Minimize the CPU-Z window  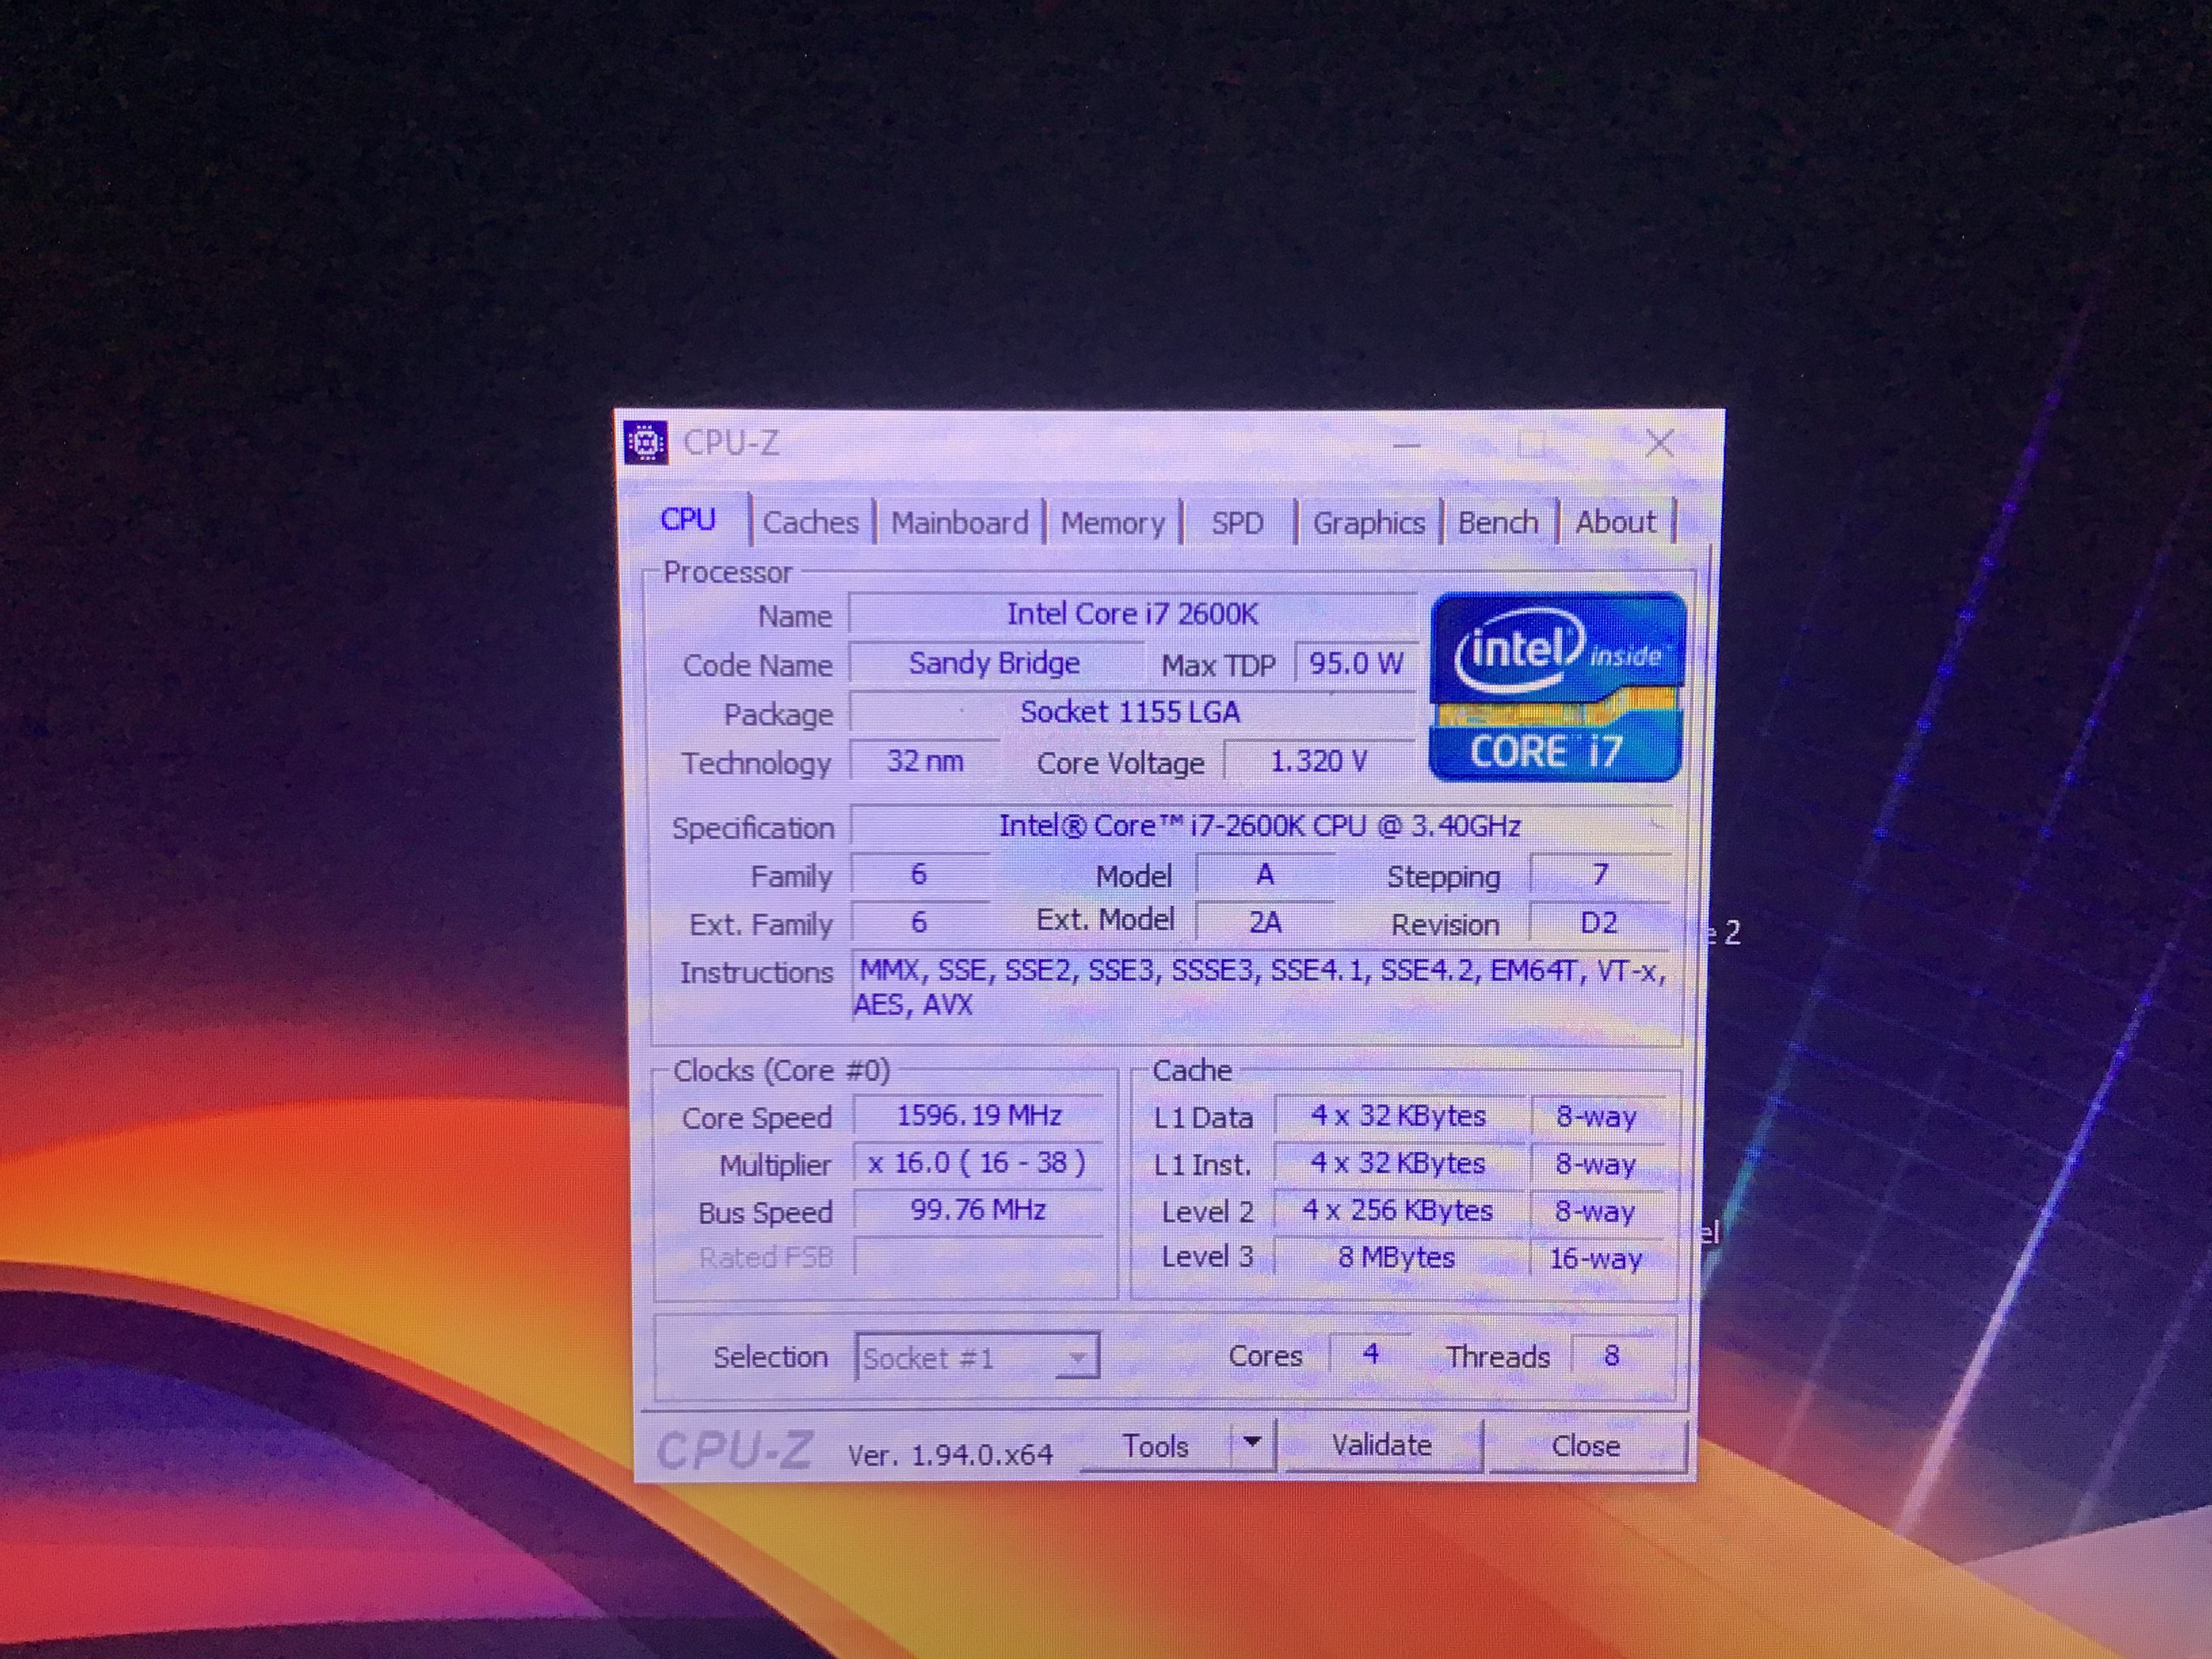[1407, 445]
